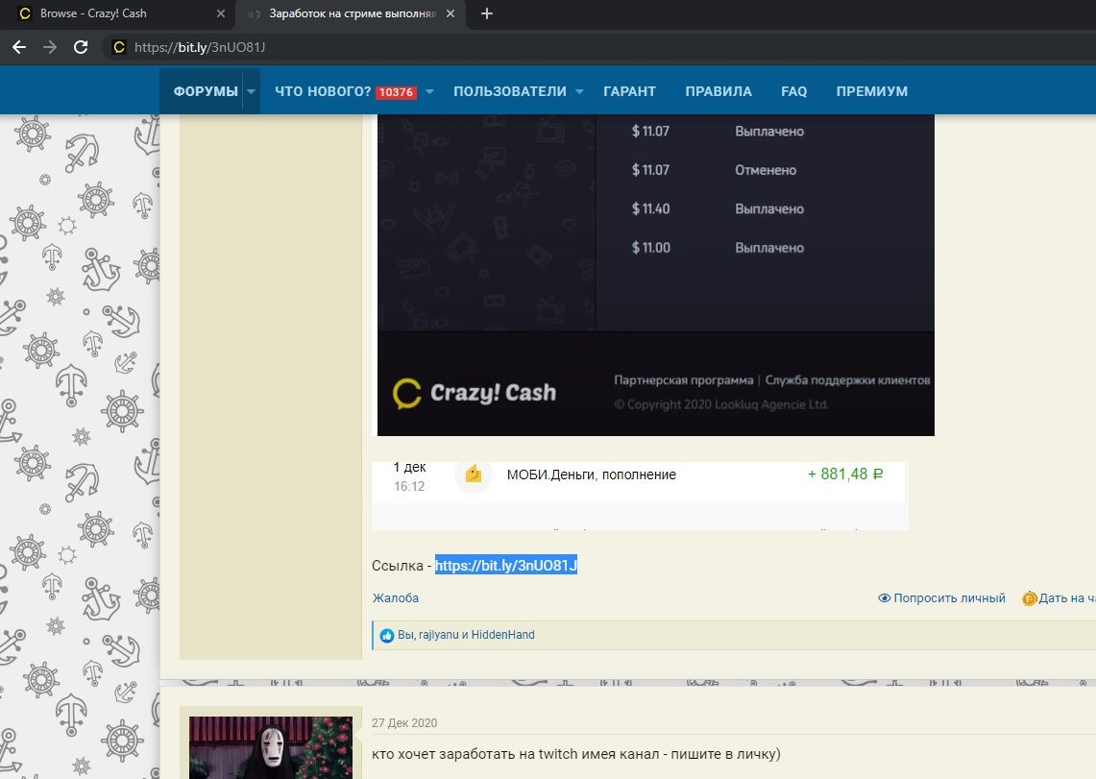1096x779 pixels.
Task: Click 'Партнерская программа' text in the image
Action: 684,380
